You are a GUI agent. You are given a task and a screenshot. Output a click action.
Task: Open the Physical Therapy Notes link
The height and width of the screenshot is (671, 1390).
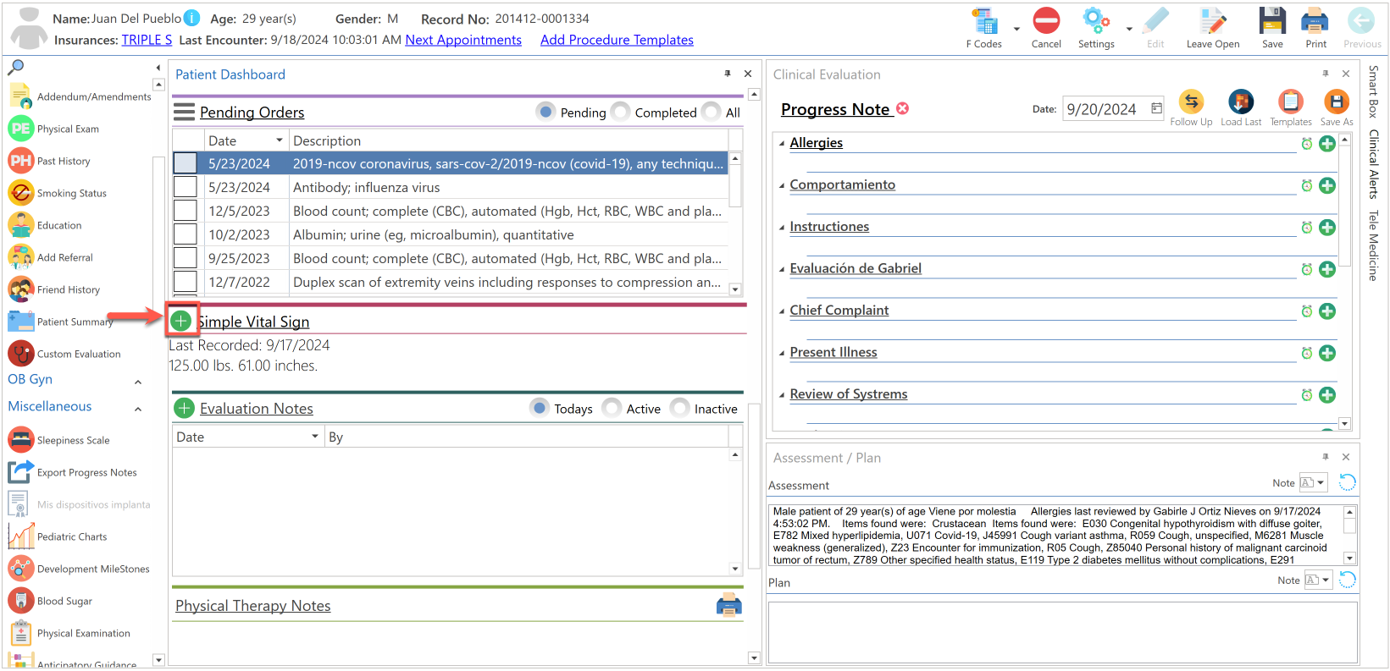point(252,606)
